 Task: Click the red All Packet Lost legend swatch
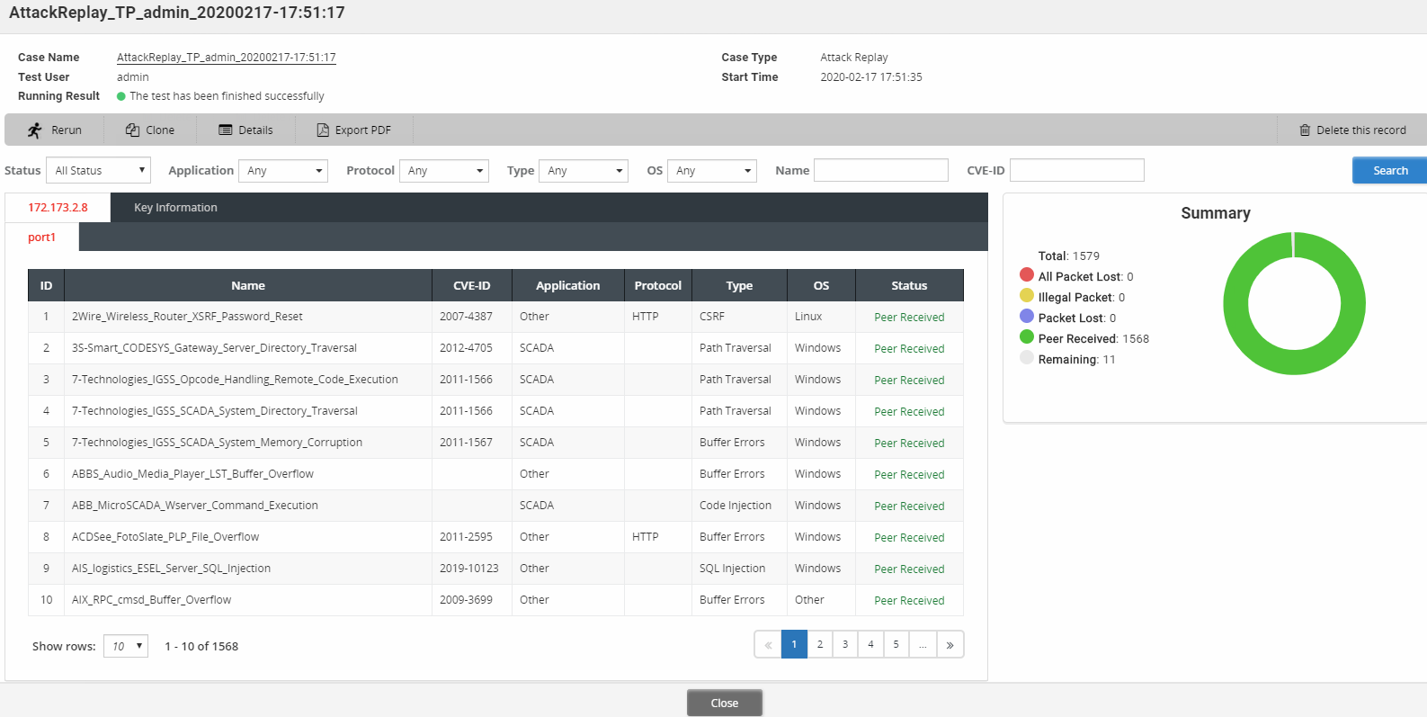point(1027,275)
